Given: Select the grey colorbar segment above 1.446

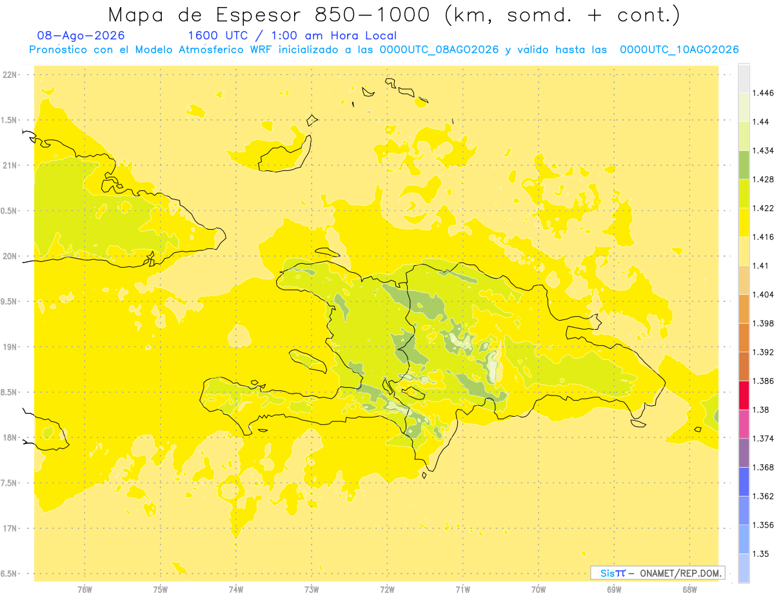Looking at the screenshot, I should coord(744,78).
